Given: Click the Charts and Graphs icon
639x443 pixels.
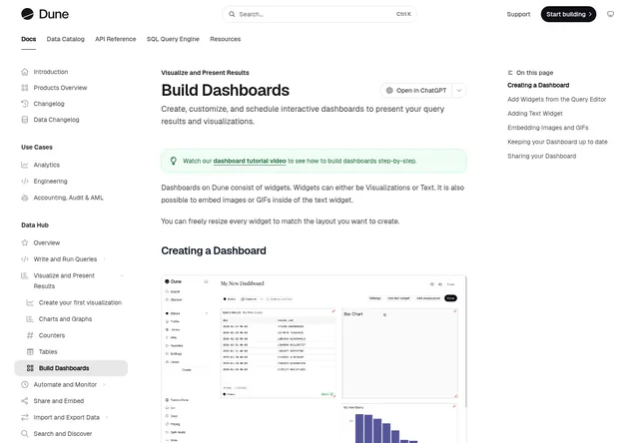Looking at the screenshot, I should pyautogui.click(x=30, y=319).
